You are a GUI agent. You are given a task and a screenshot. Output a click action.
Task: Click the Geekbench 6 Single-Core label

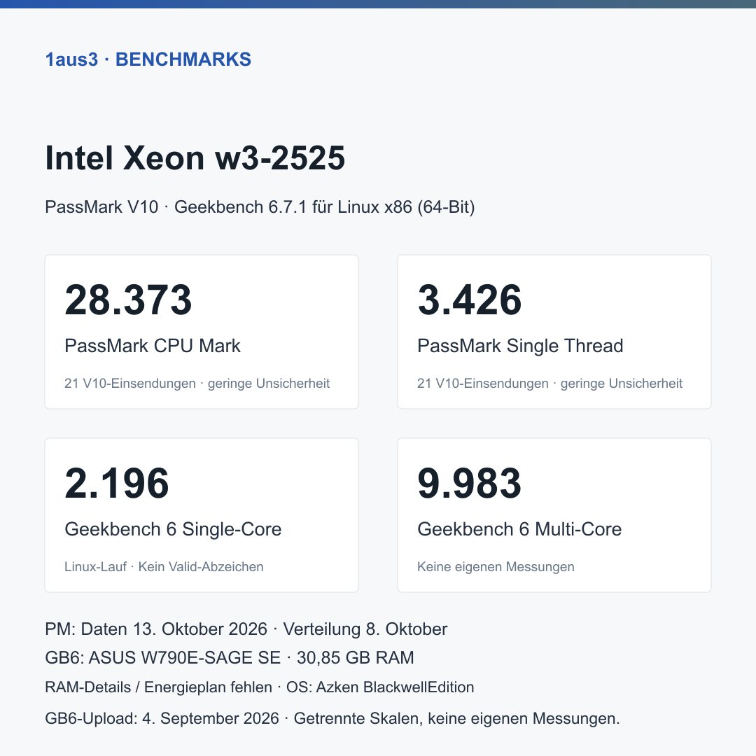pos(173,529)
